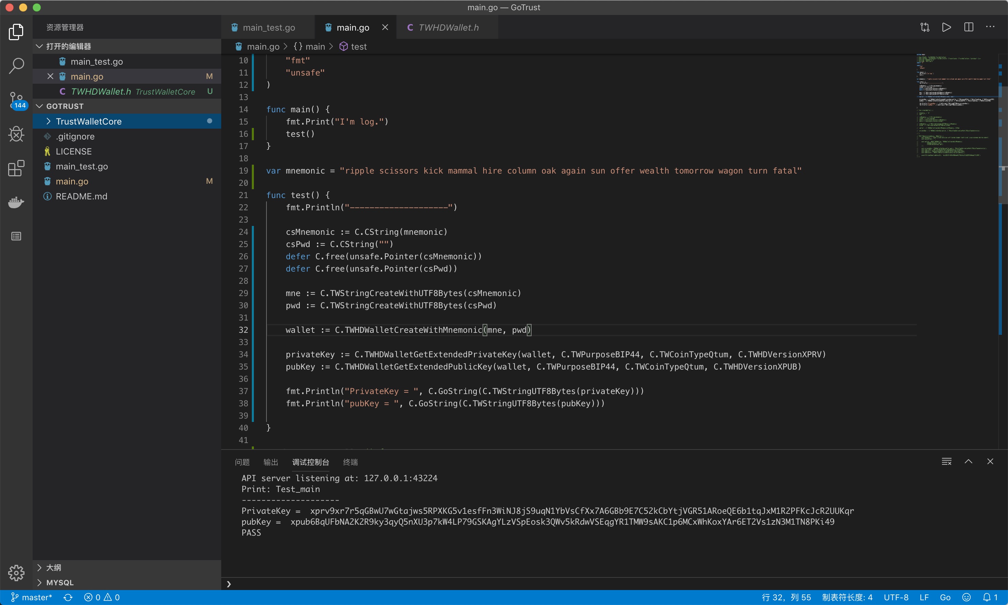Toggle maximize panel size chevron
1008x605 pixels.
[969, 461]
